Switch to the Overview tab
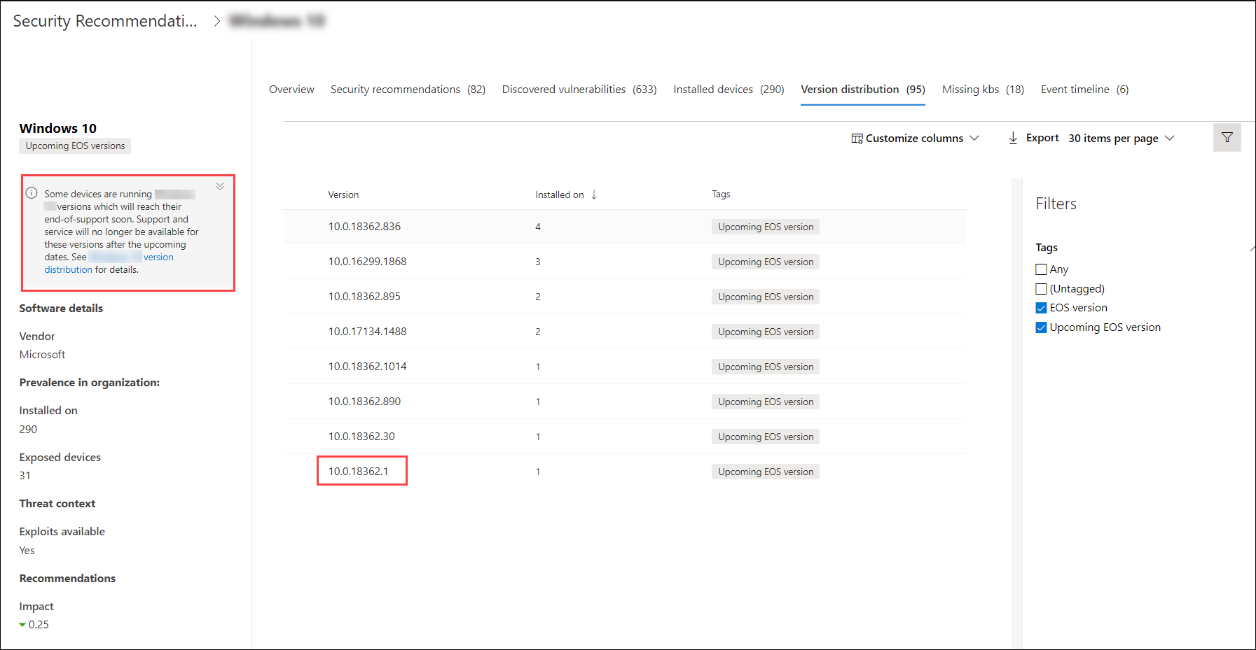The image size is (1256, 650). (291, 90)
